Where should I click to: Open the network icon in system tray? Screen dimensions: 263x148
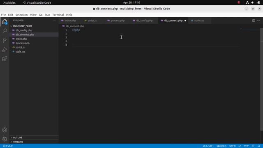247,2
